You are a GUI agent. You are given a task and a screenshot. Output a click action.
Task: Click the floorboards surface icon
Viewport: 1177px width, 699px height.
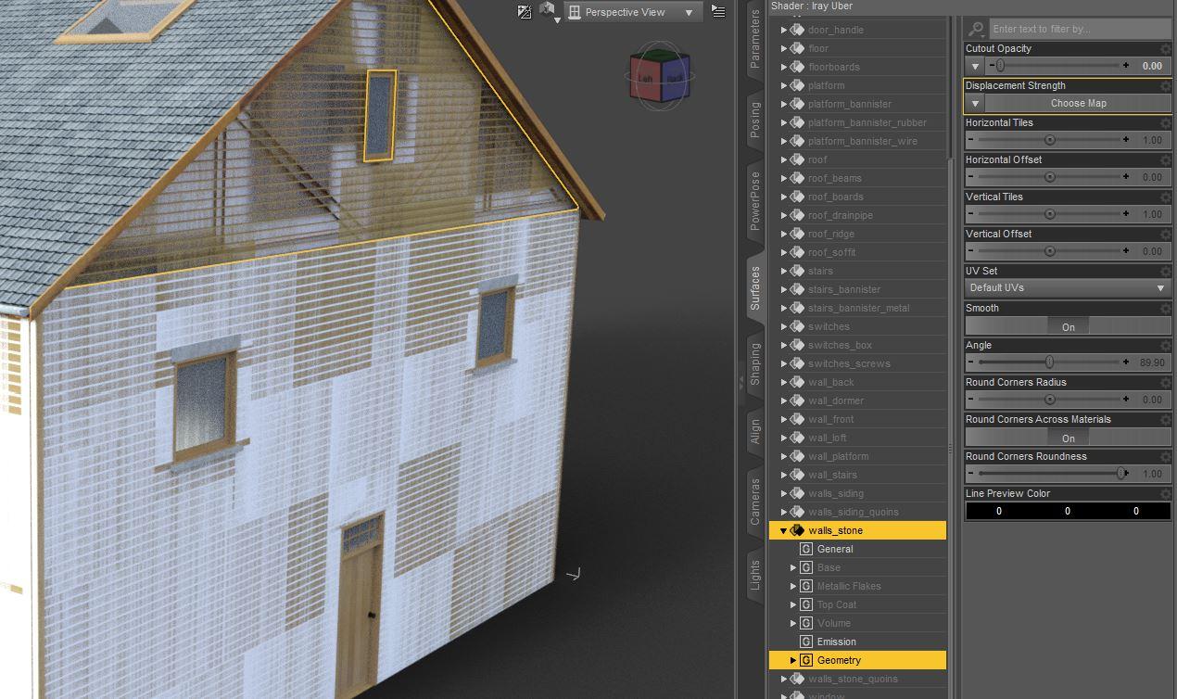[797, 67]
